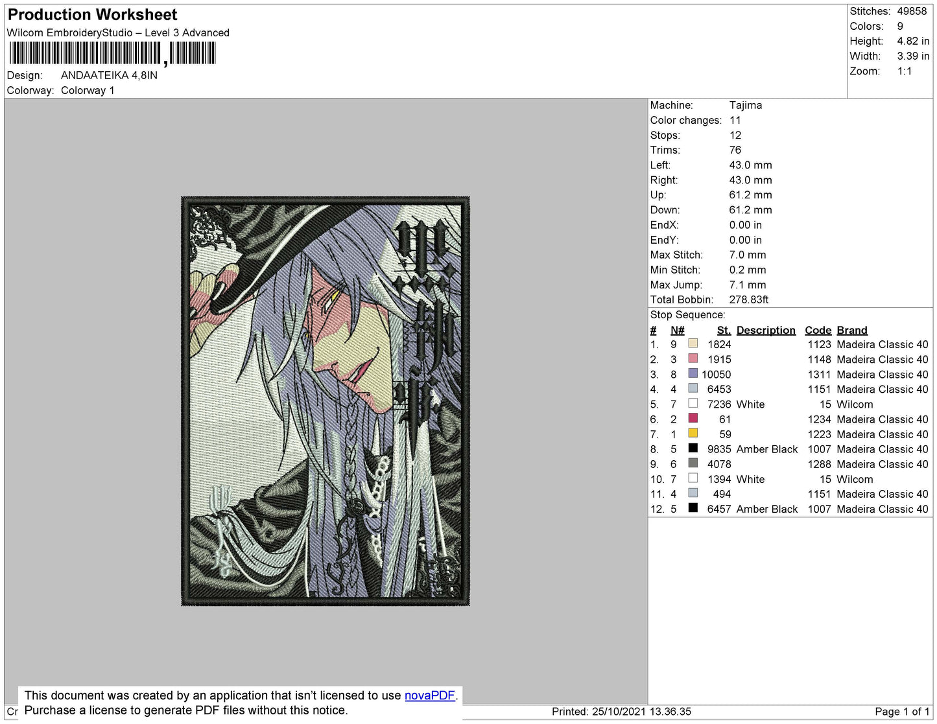Viewport: 937px width, 724px height.
Task: Click the 'Code' column header
Action: 818,330
